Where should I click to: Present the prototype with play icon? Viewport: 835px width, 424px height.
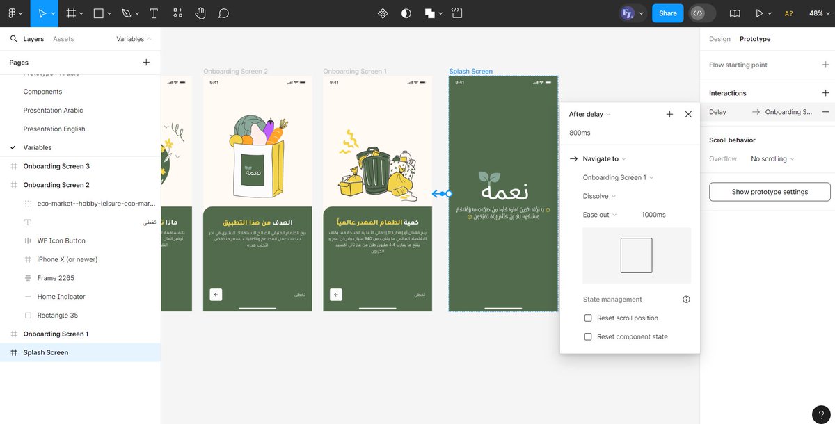click(x=759, y=13)
